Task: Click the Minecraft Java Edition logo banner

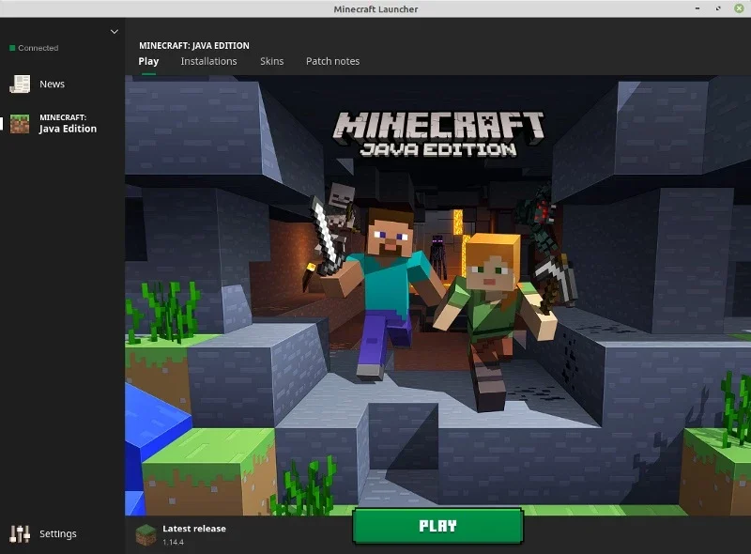Action: pos(438,134)
